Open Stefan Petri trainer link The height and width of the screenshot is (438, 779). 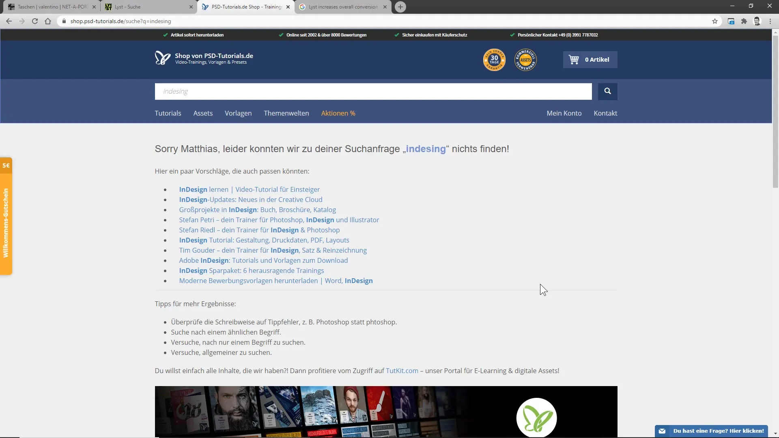(279, 220)
